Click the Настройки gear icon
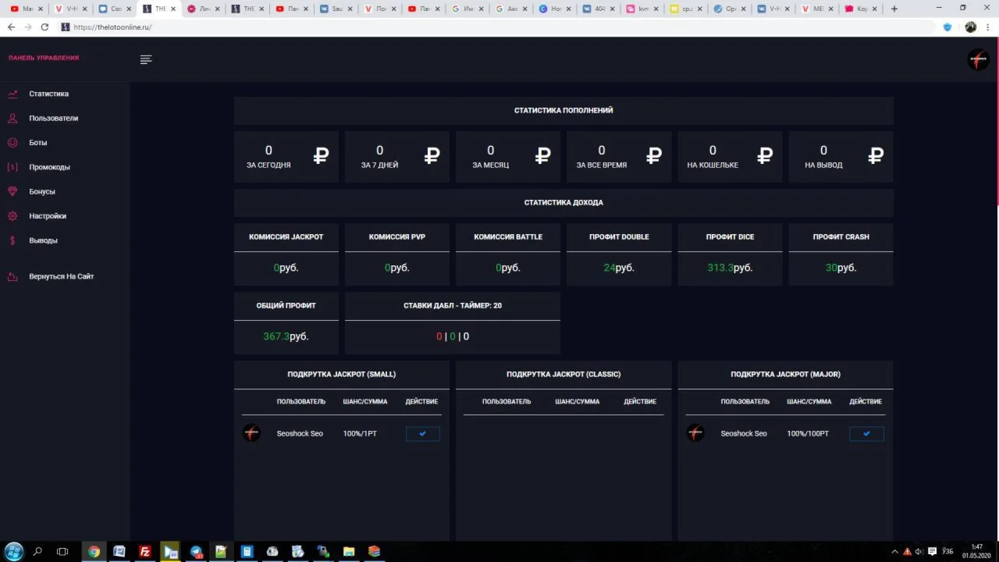Viewport: 999px width, 562px height. click(x=12, y=216)
